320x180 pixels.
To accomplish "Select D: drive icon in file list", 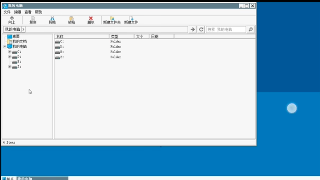I will 57,47.
